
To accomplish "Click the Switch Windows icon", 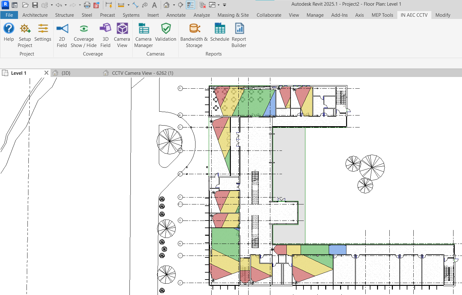I will click(212, 5).
